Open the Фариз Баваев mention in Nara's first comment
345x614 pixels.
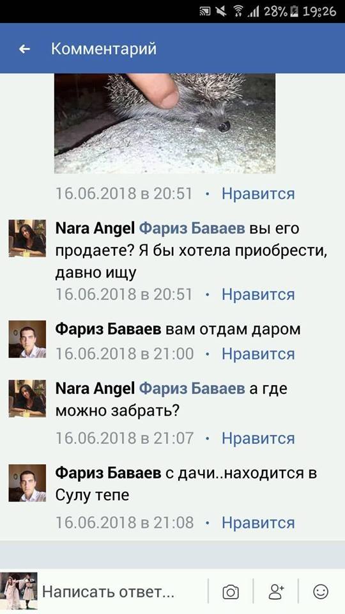pos(192,228)
